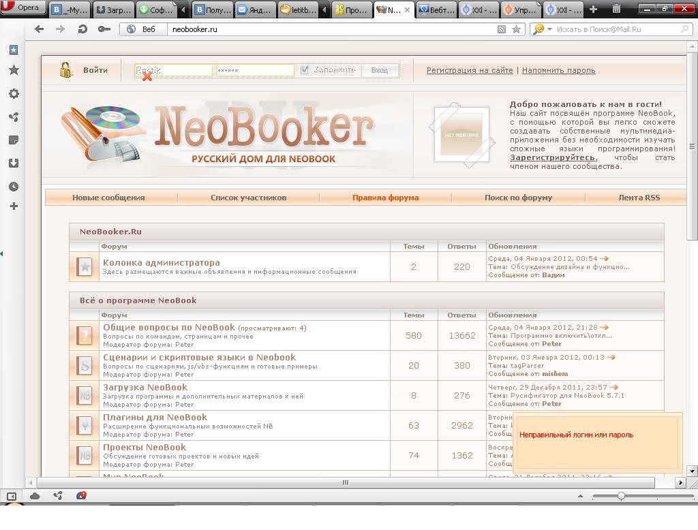Open Правила форума menu item

click(x=386, y=198)
